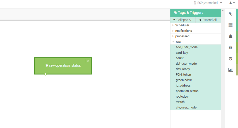
Task: Click the panel scrollbar up arrow
Action: tap(223, 11)
